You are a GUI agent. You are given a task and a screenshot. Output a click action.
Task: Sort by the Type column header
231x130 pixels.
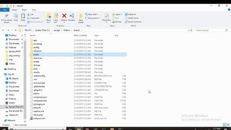point(96,35)
